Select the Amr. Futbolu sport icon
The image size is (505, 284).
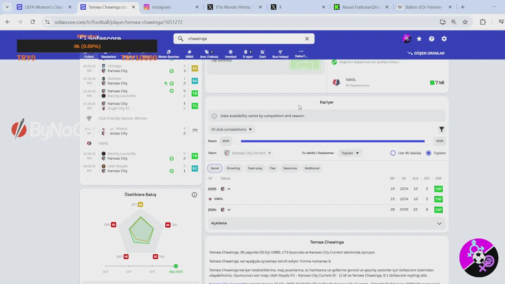click(209, 54)
